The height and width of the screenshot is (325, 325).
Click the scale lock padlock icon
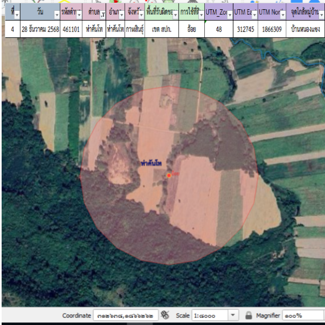click(x=249, y=315)
